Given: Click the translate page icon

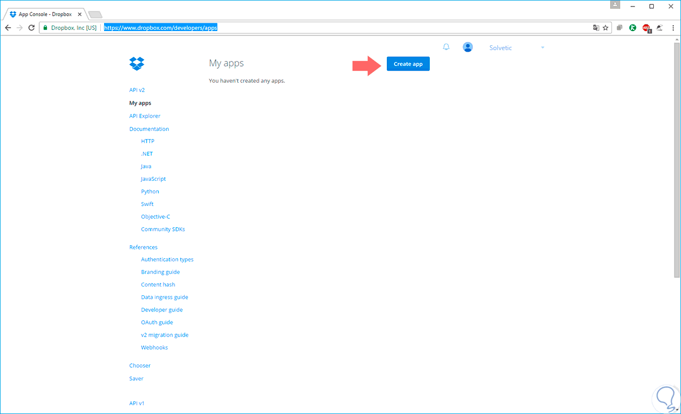Looking at the screenshot, I should pos(596,27).
